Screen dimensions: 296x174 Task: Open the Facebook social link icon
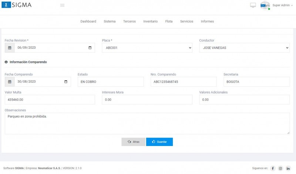point(273,168)
